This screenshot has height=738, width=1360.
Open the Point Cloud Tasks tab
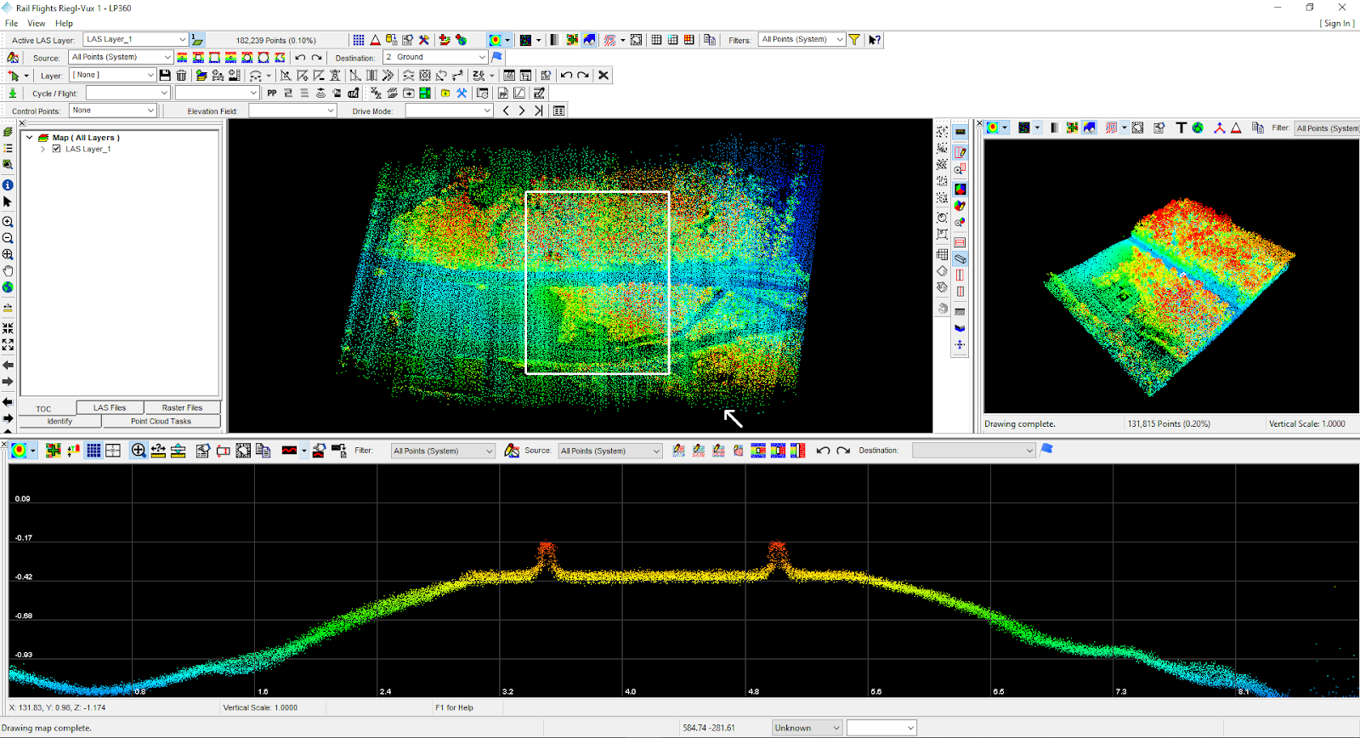pyautogui.click(x=161, y=422)
